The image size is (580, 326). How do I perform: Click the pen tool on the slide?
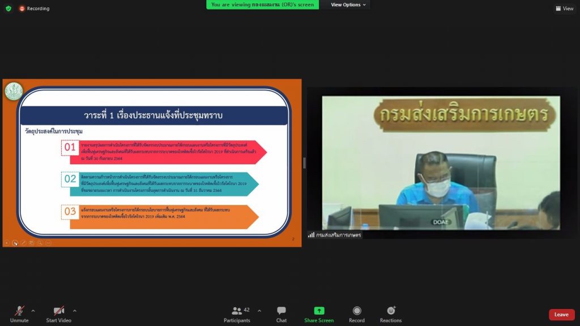point(23,243)
